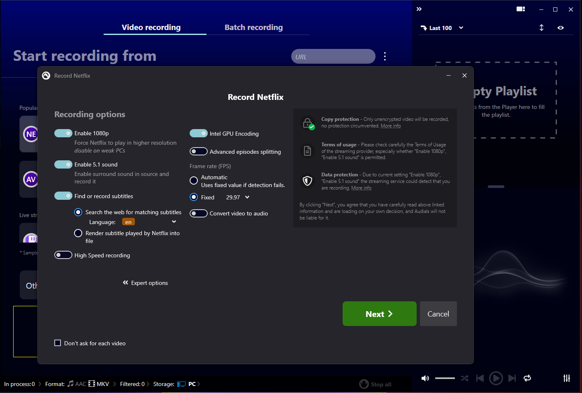Toggle Find or record subtitles off
This screenshot has height=393, width=582.
click(63, 196)
